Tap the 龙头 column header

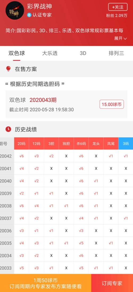pos(96,144)
